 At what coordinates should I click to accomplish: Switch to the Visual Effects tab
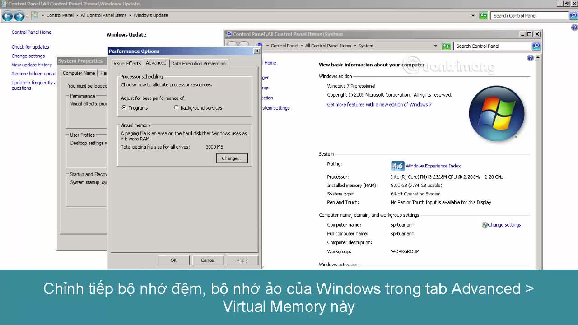tap(127, 64)
